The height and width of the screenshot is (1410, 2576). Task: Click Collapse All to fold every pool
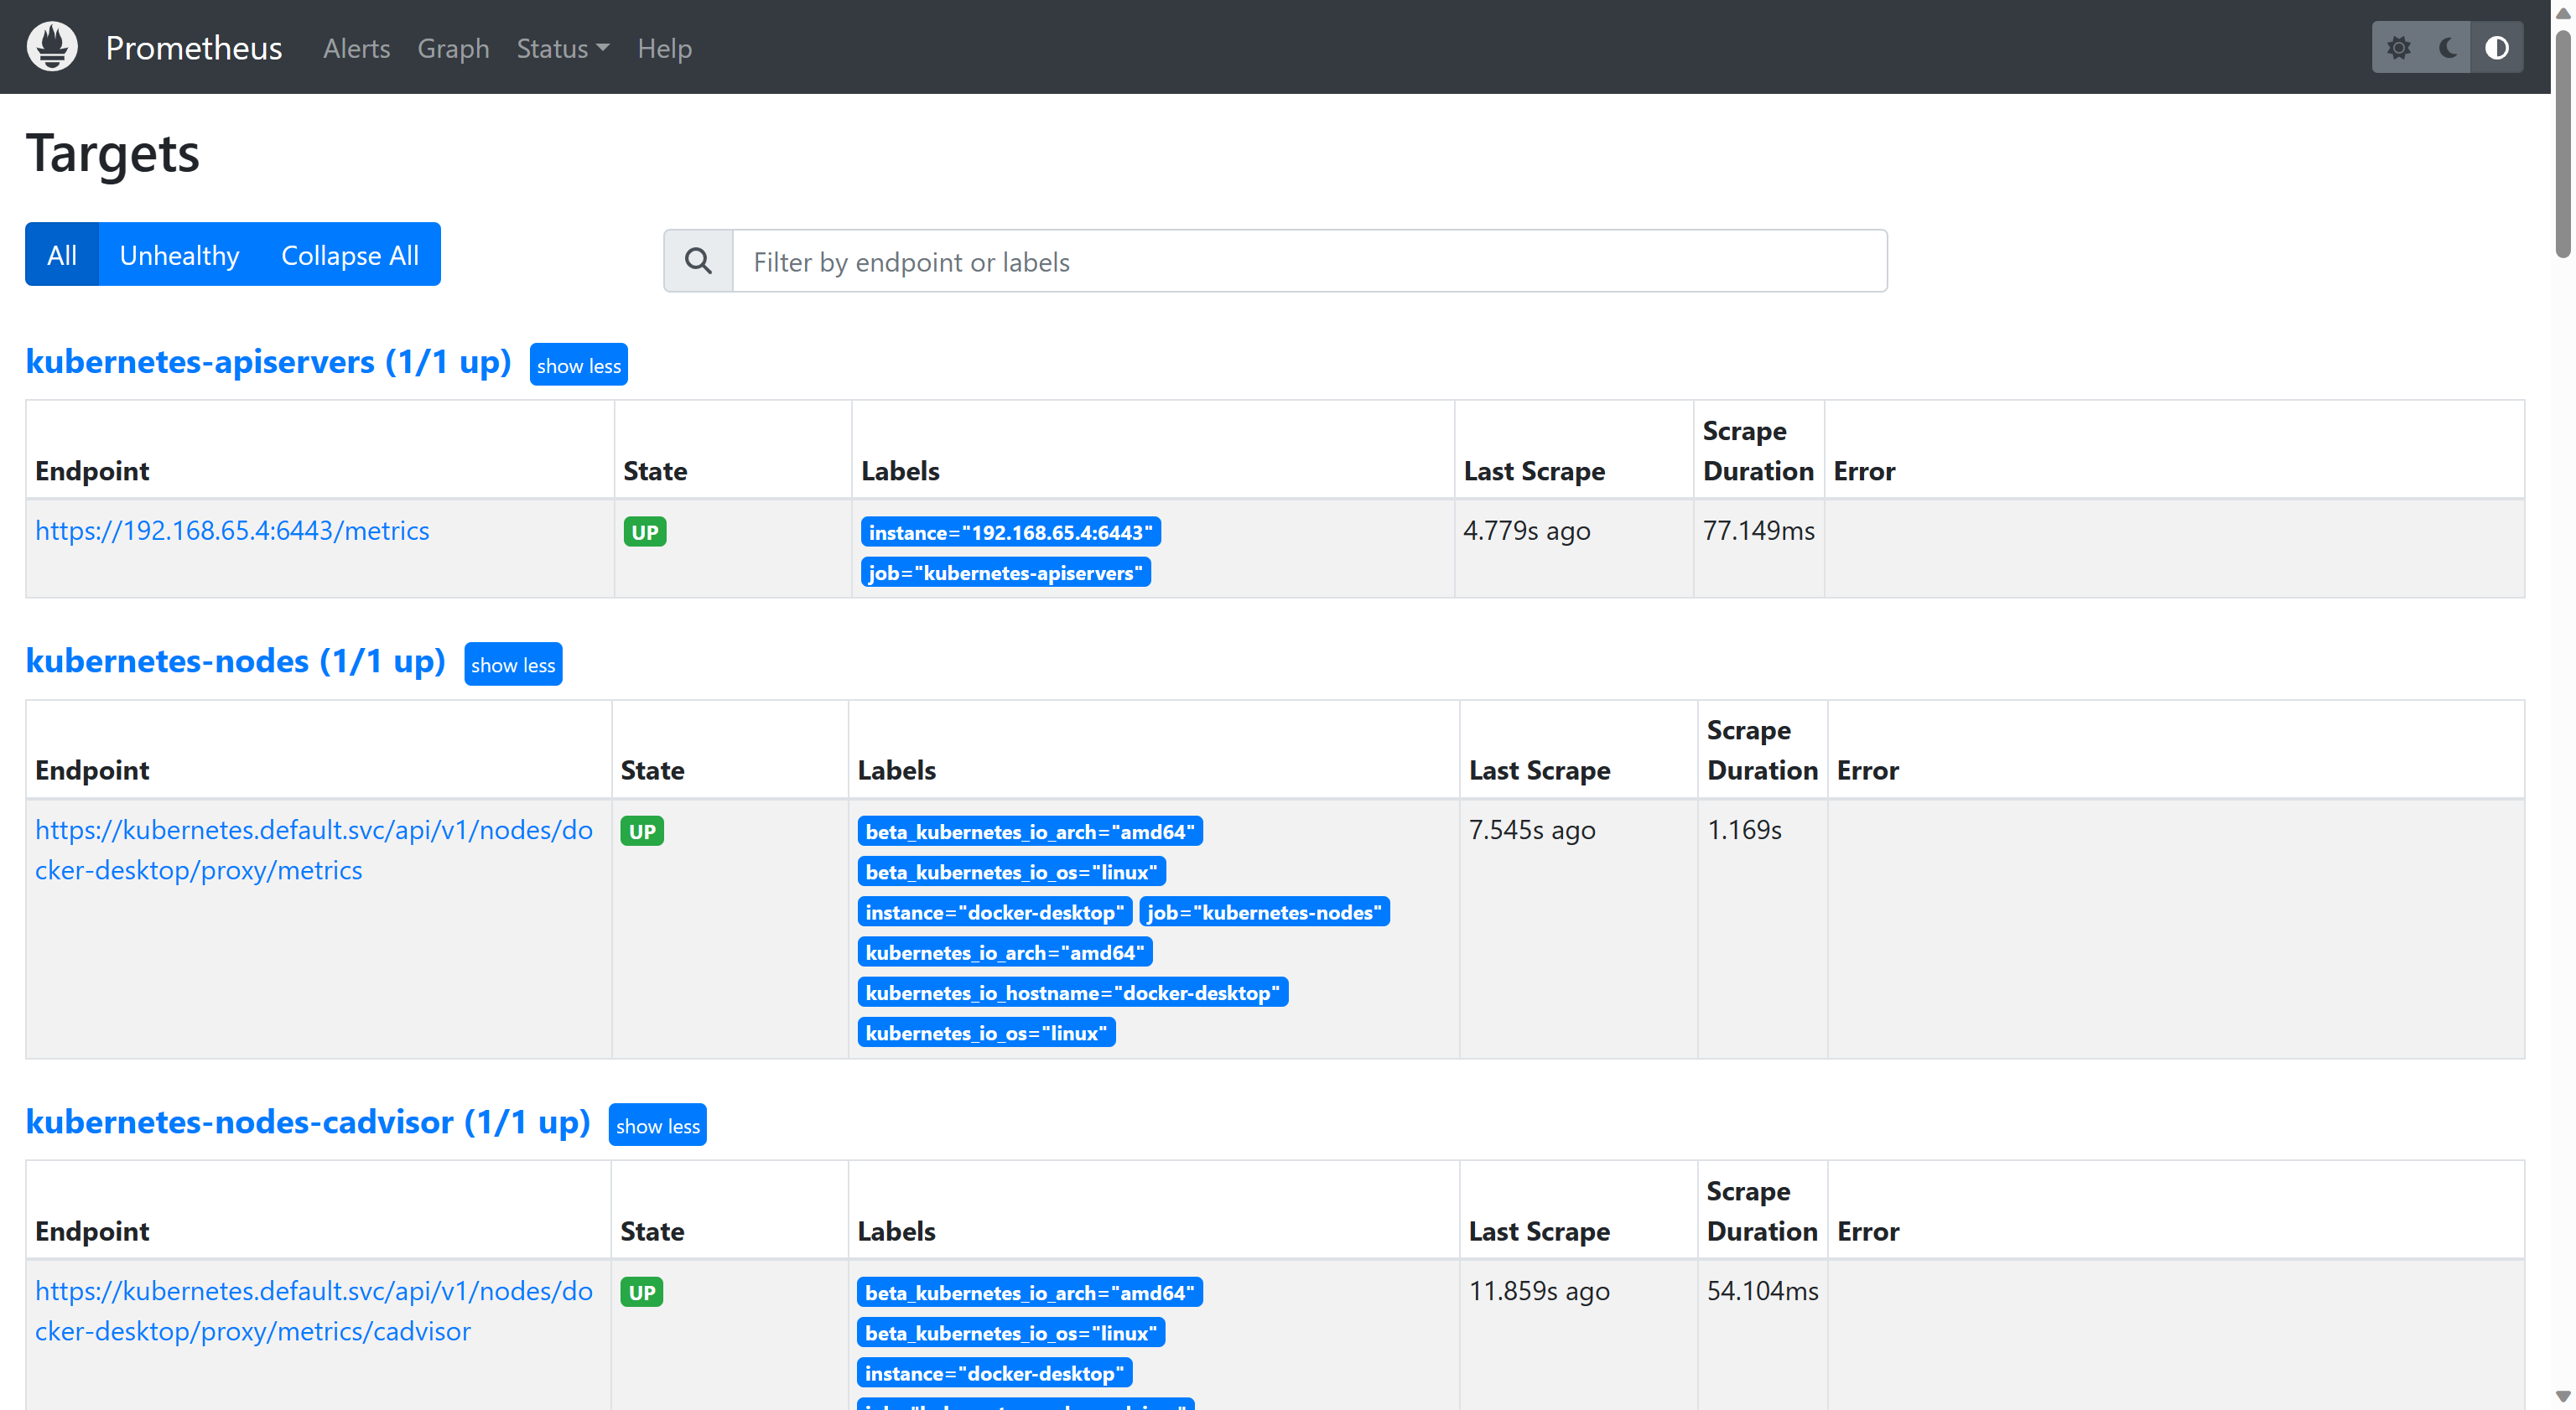pyautogui.click(x=350, y=254)
